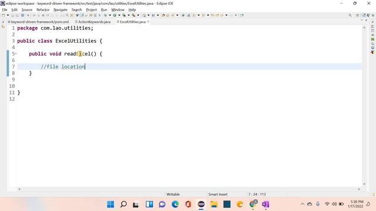Click the vertical scrollbar down arrow
376x211 pixels.
(x=364, y=184)
